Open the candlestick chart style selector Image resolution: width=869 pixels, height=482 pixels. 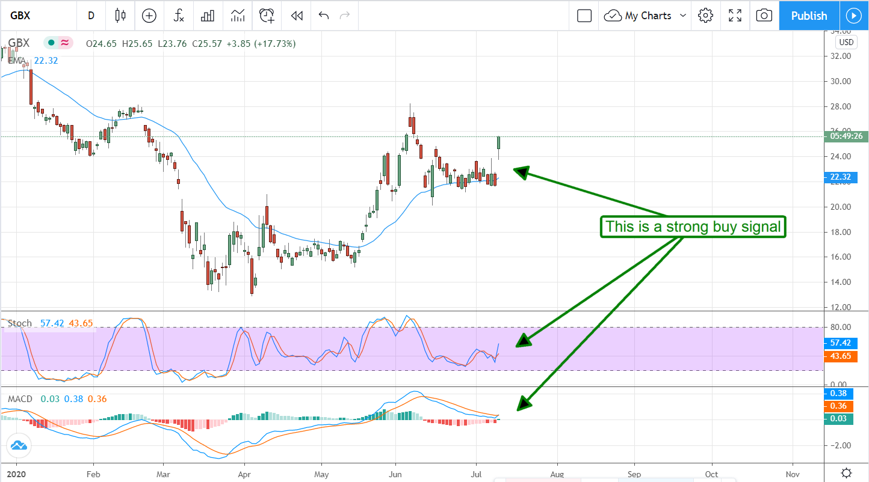click(120, 16)
